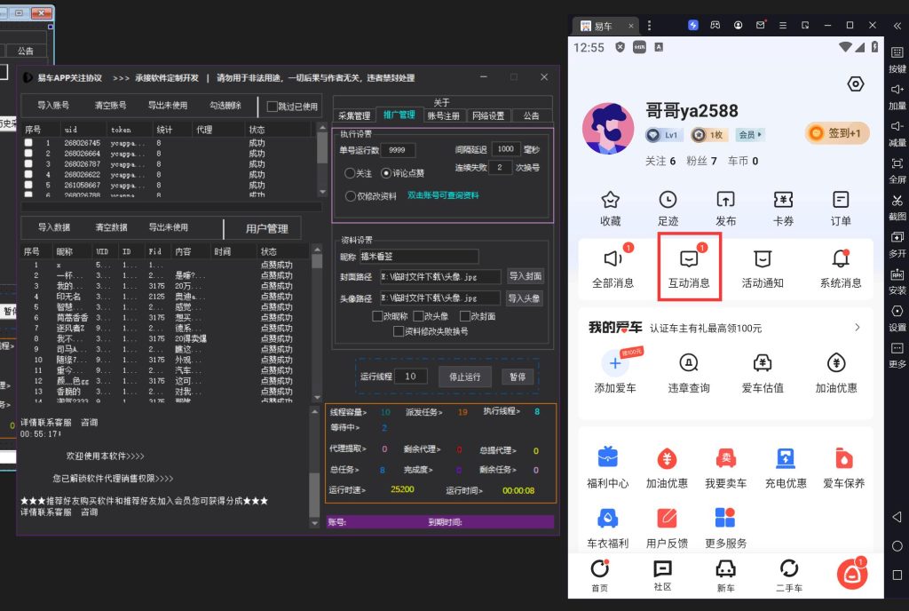Enable the 跳过已使用 checkbox
Viewport: 909px width, 611px height.
tap(273, 107)
